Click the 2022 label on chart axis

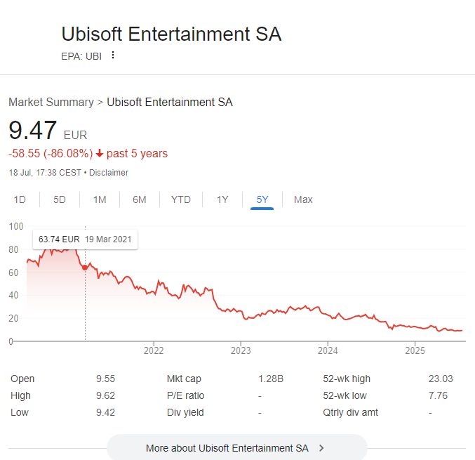154,350
